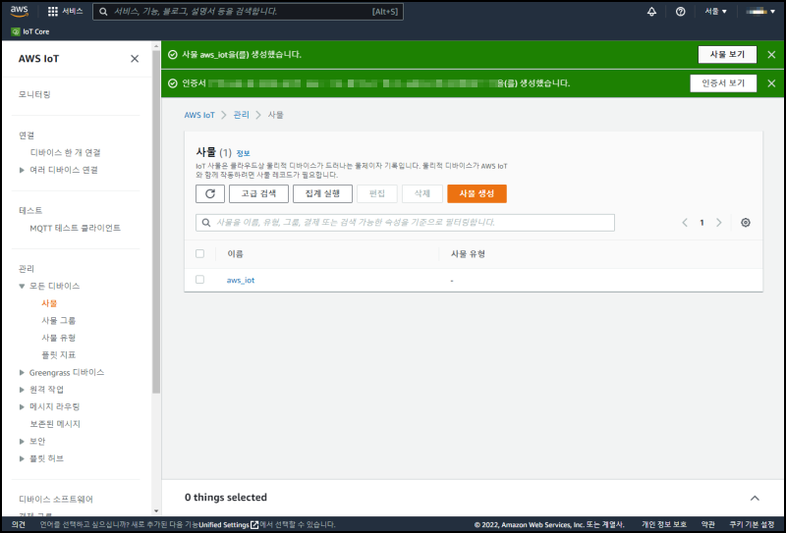Open the Unified Settings external link
786x533 pixels.
pyautogui.click(x=229, y=524)
